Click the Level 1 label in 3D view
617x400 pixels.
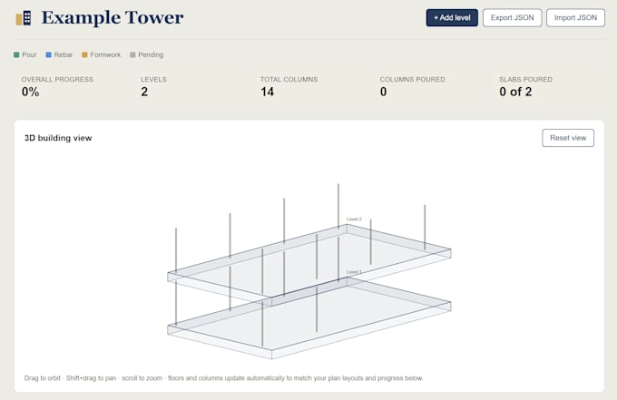(354, 272)
